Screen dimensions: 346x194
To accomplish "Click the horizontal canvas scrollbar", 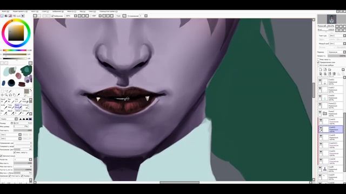I will (179, 182).
